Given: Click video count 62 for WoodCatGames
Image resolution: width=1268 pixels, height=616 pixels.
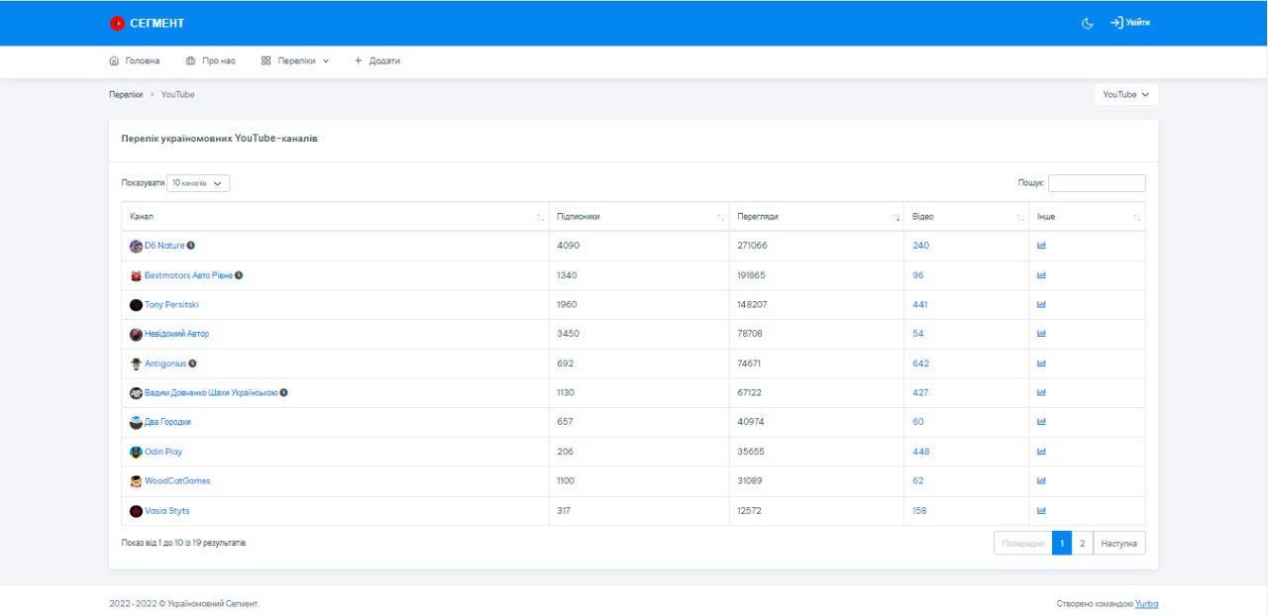Looking at the screenshot, I should pos(918,481).
